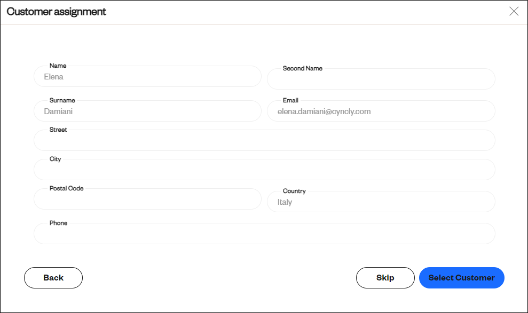The image size is (528, 313).
Task: Click the 'Customer assignment' dialog title
Action: 56,11
